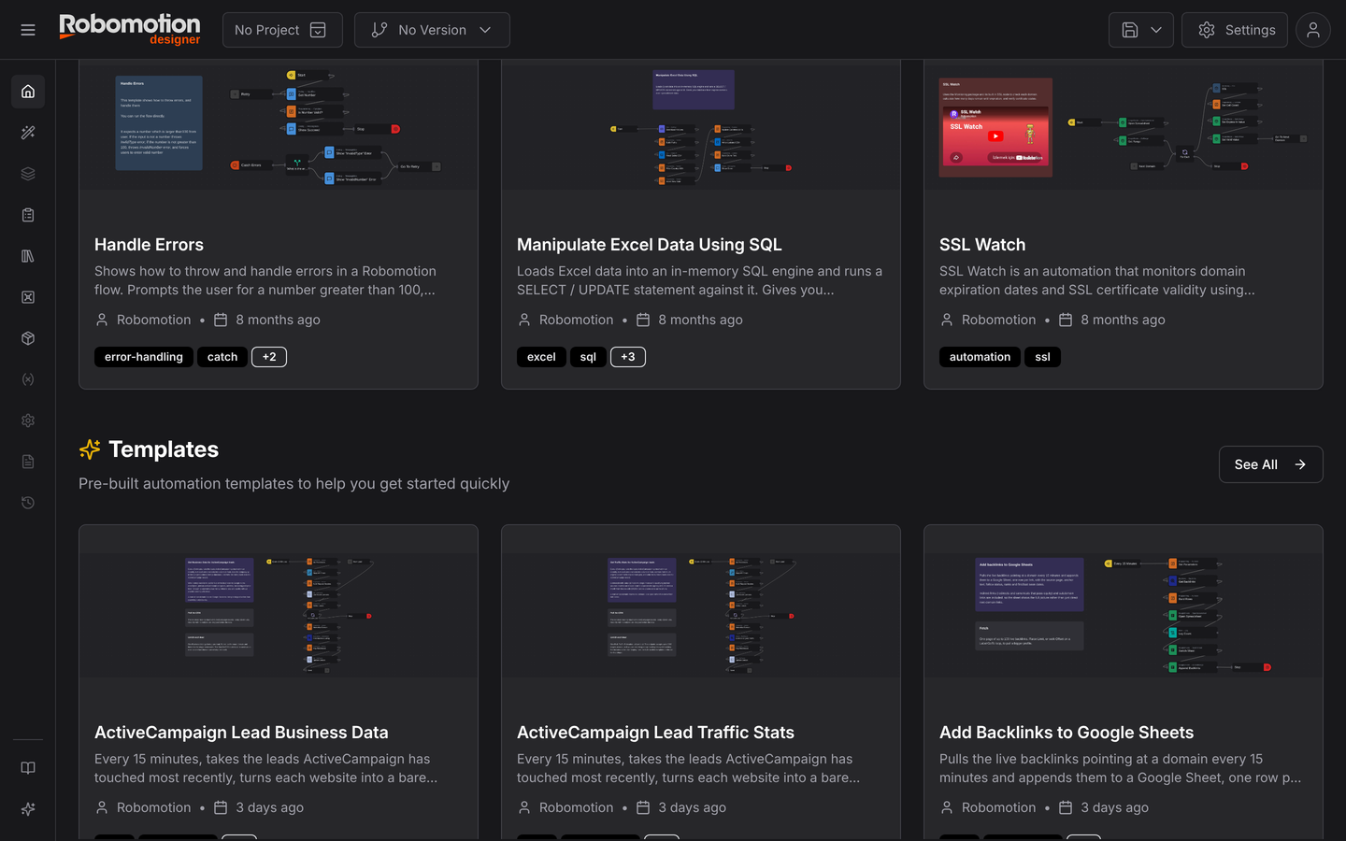1346x841 pixels.
Task: Select the excel tag
Action: pyautogui.click(x=541, y=357)
